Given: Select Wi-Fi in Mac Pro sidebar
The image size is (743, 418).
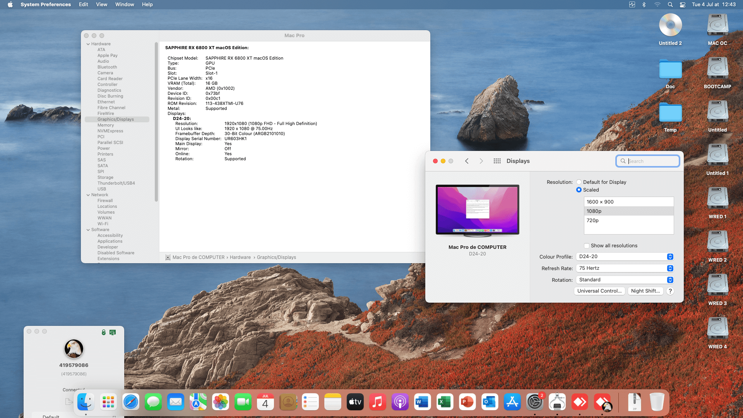Looking at the screenshot, I should coord(103,224).
